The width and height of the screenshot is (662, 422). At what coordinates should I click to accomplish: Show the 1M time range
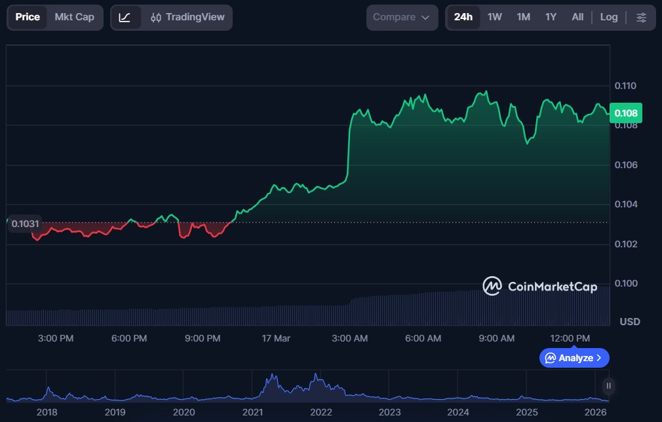tap(523, 18)
